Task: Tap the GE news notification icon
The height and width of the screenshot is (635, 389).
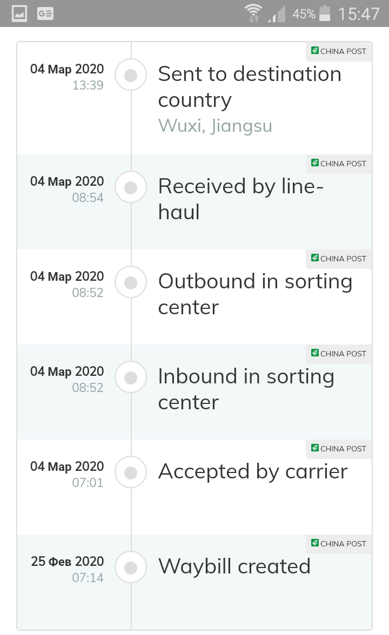Action: [x=45, y=13]
